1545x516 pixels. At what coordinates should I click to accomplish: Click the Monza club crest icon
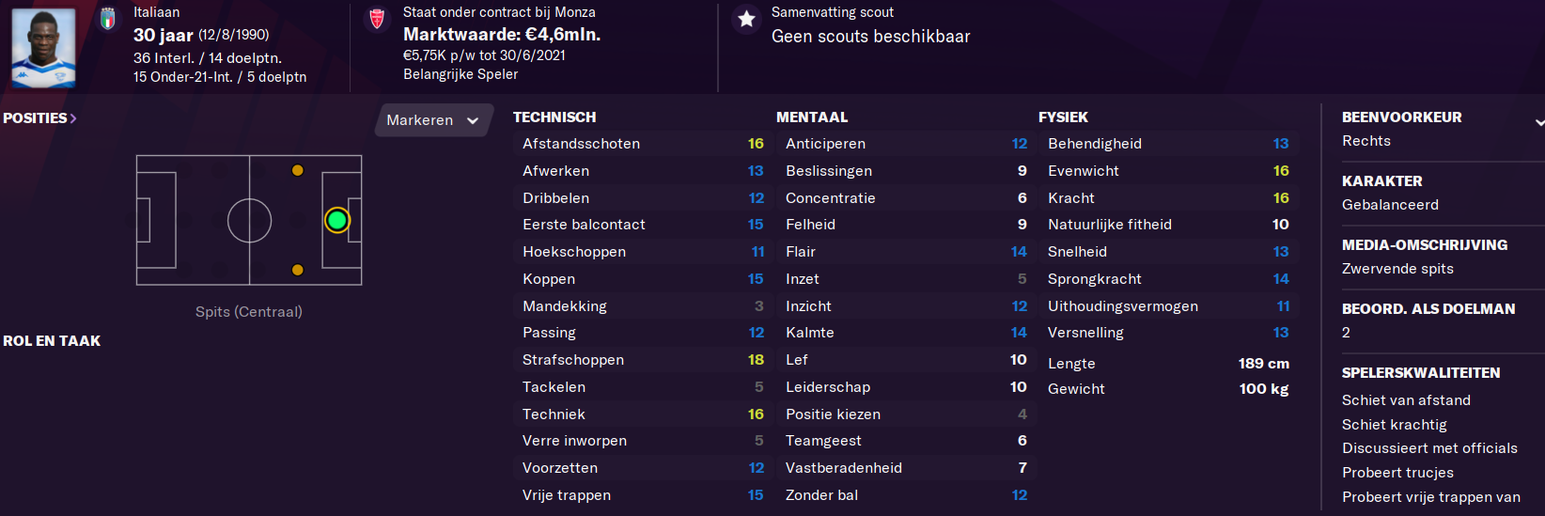click(x=377, y=19)
